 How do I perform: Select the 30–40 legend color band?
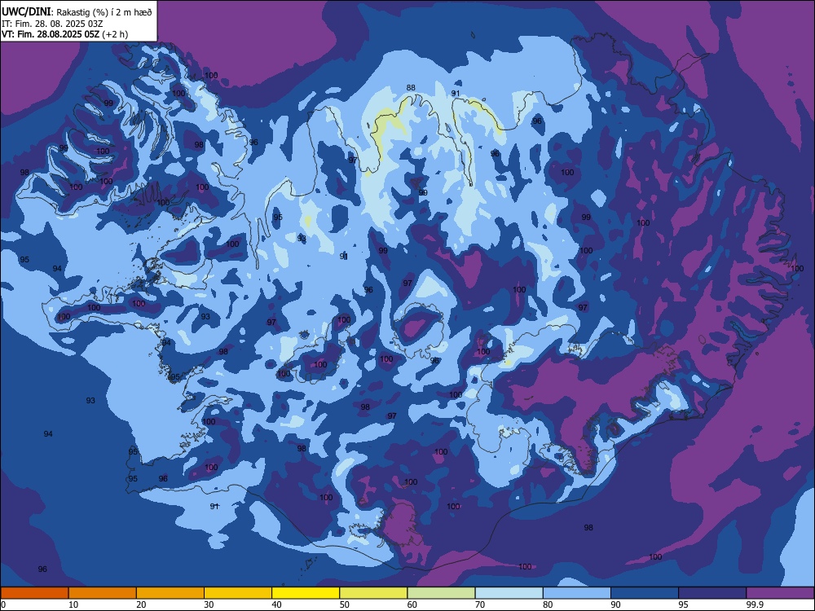pyautogui.click(x=238, y=593)
